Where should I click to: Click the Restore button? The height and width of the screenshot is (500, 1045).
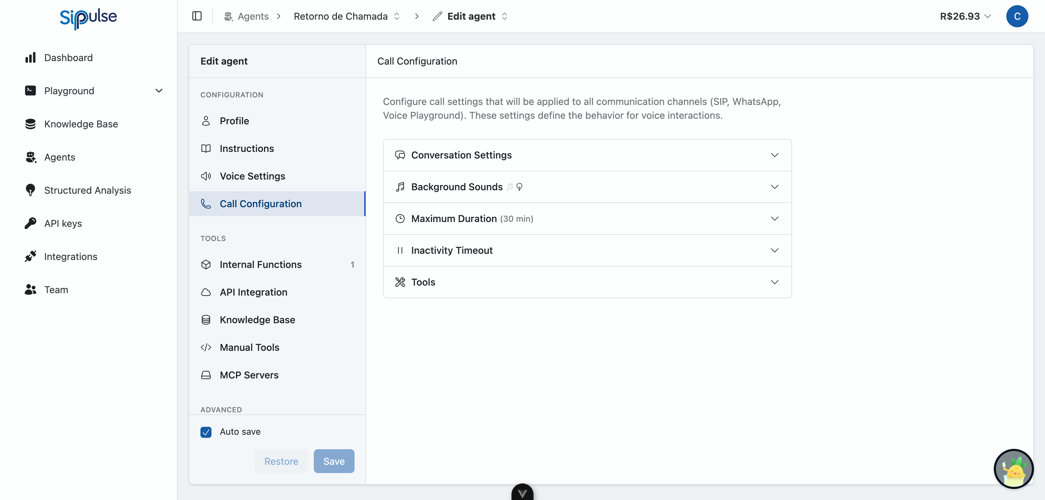coord(281,461)
